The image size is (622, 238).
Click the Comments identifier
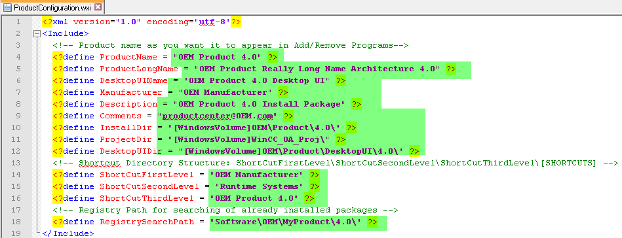(x=121, y=116)
